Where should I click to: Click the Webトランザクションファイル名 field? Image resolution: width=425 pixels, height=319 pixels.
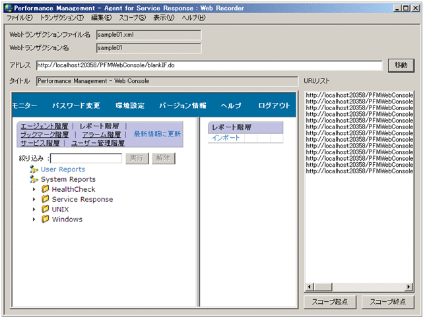coord(148,35)
